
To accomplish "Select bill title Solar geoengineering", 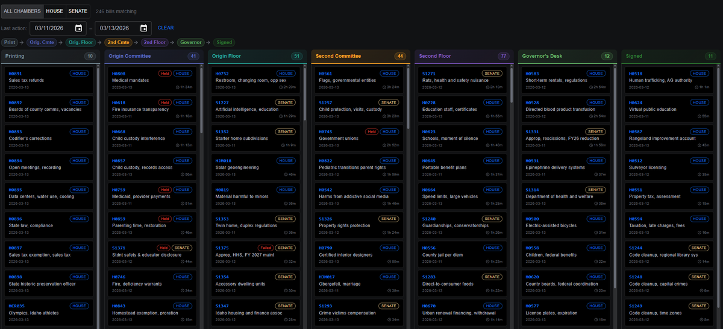I will coord(237,167).
